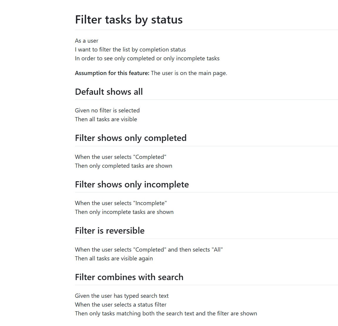Click the "Filter shows only incomplete" heading
338x326 pixels.
pyautogui.click(x=132, y=184)
